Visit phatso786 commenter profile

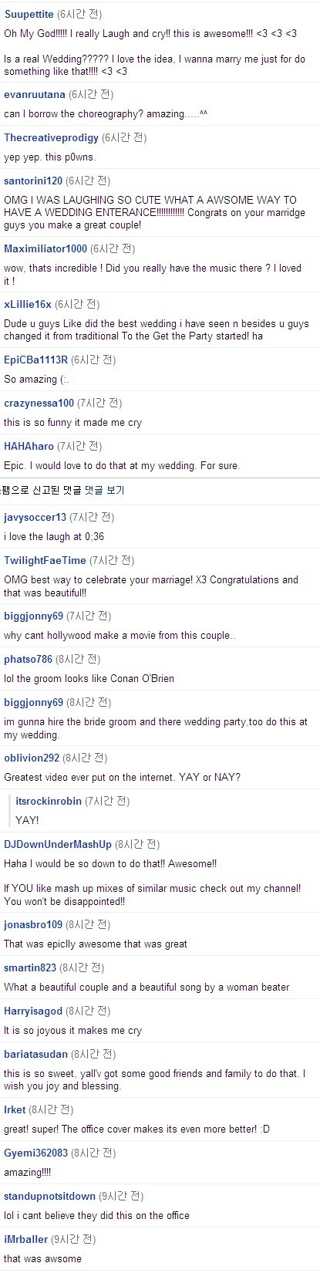(x=29, y=660)
